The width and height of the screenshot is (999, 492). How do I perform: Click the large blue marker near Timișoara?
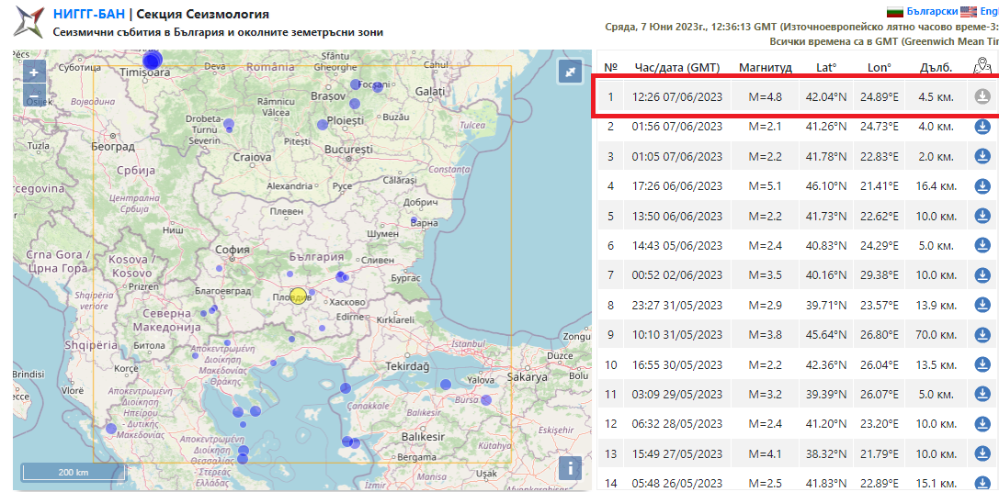point(153,61)
